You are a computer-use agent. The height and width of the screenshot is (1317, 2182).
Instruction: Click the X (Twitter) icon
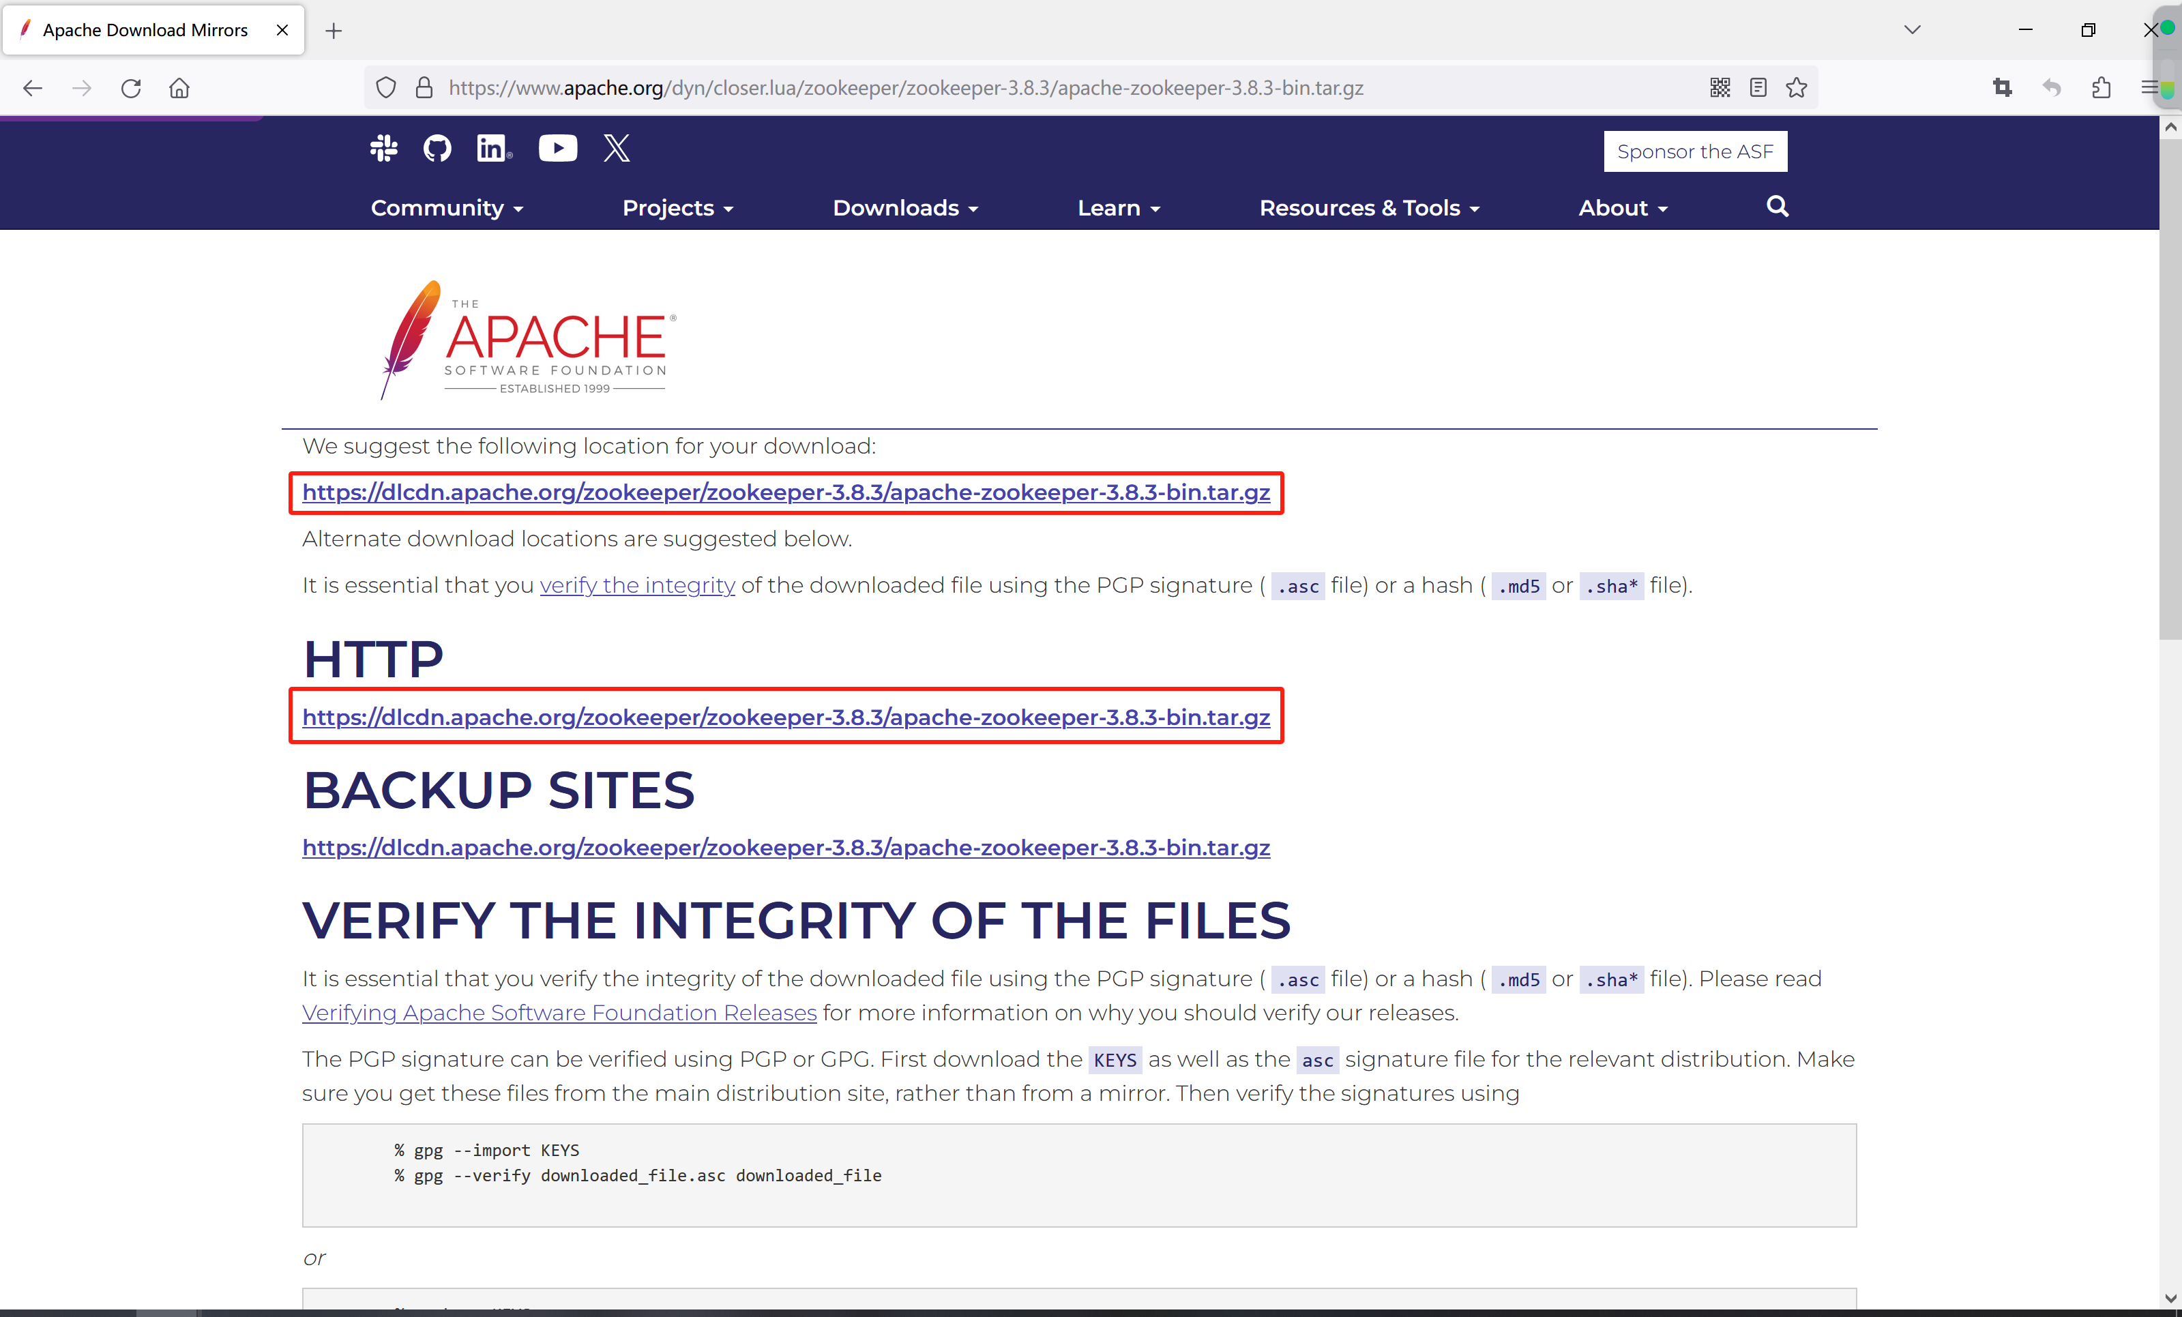617,148
